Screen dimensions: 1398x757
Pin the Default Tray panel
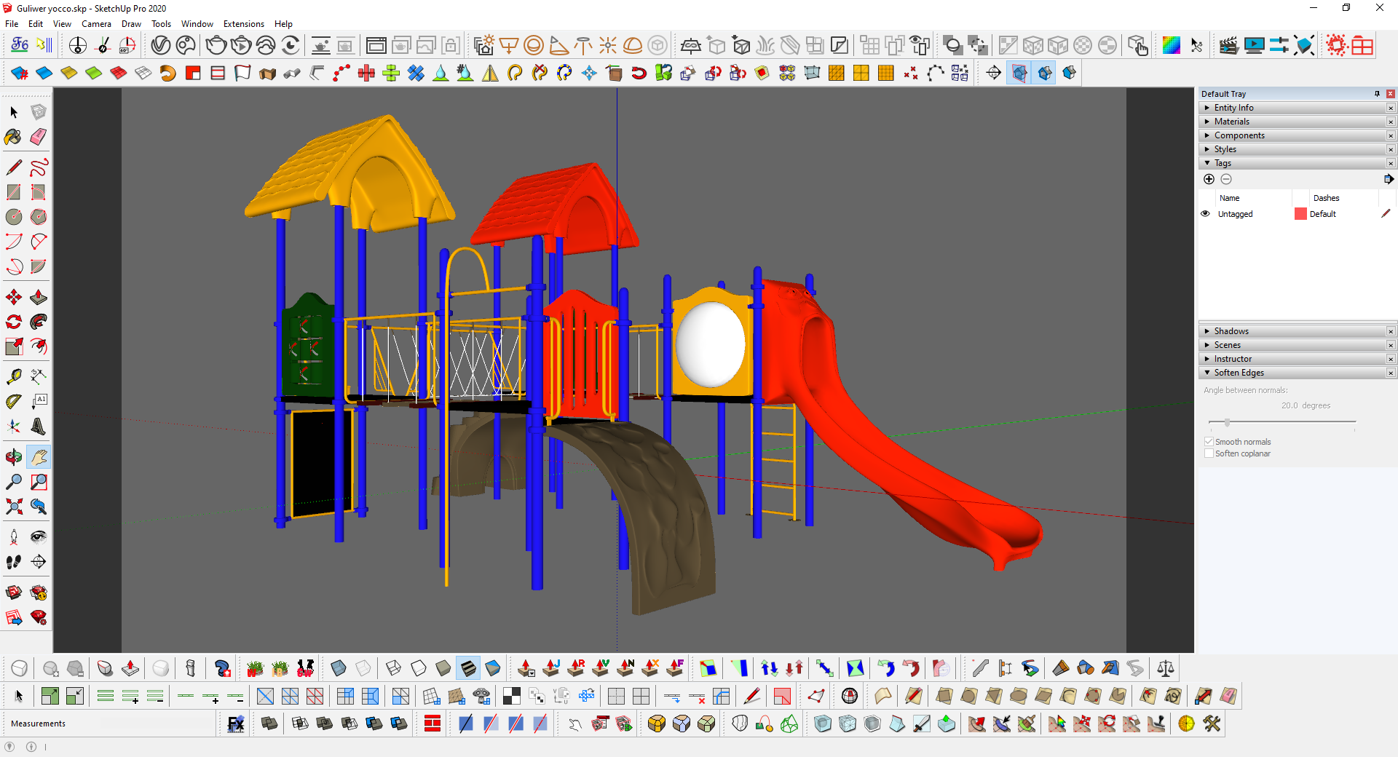[1377, 94]
